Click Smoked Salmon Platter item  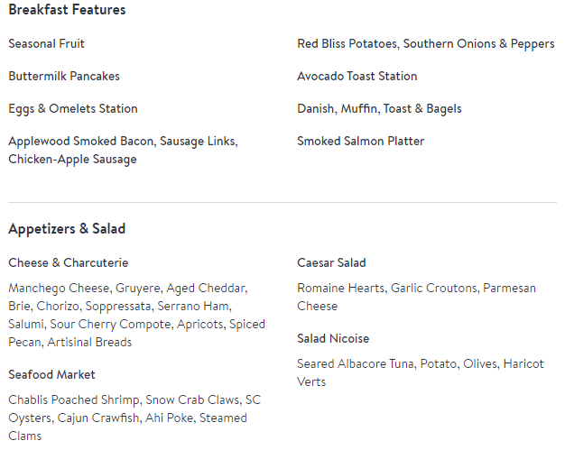tap(361, 141)
